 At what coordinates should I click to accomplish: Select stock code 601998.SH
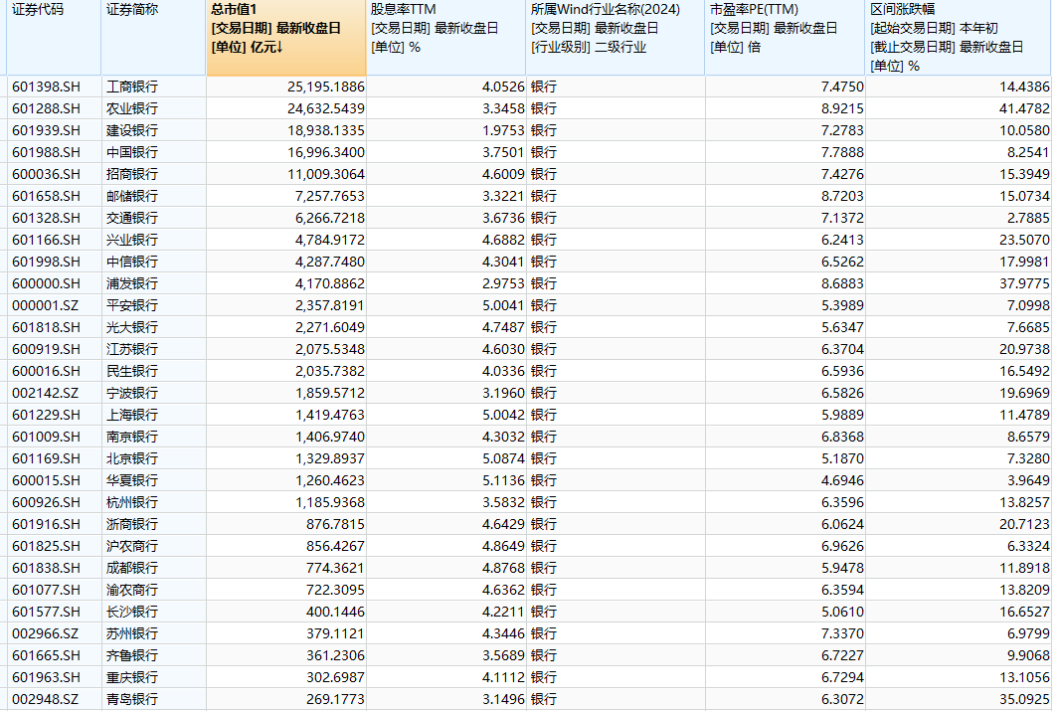click(x=46, y=262)
